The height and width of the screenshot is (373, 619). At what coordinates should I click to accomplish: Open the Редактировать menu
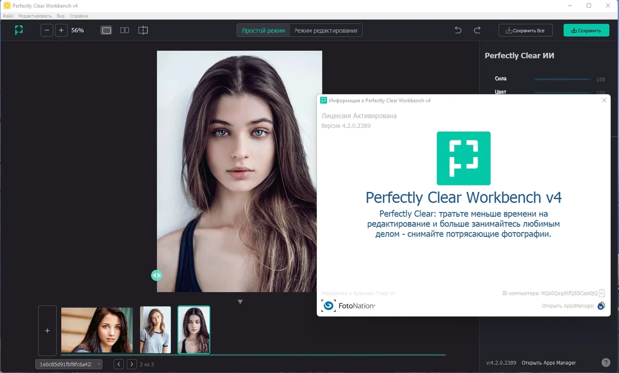point(35,16)
